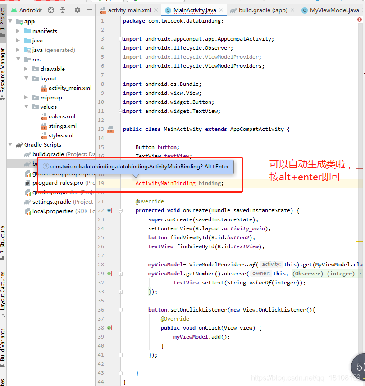Viewport: 365px width, 386px height.
Task: Click the red error stripe marker on scrollbar
Action: (360, 169)
